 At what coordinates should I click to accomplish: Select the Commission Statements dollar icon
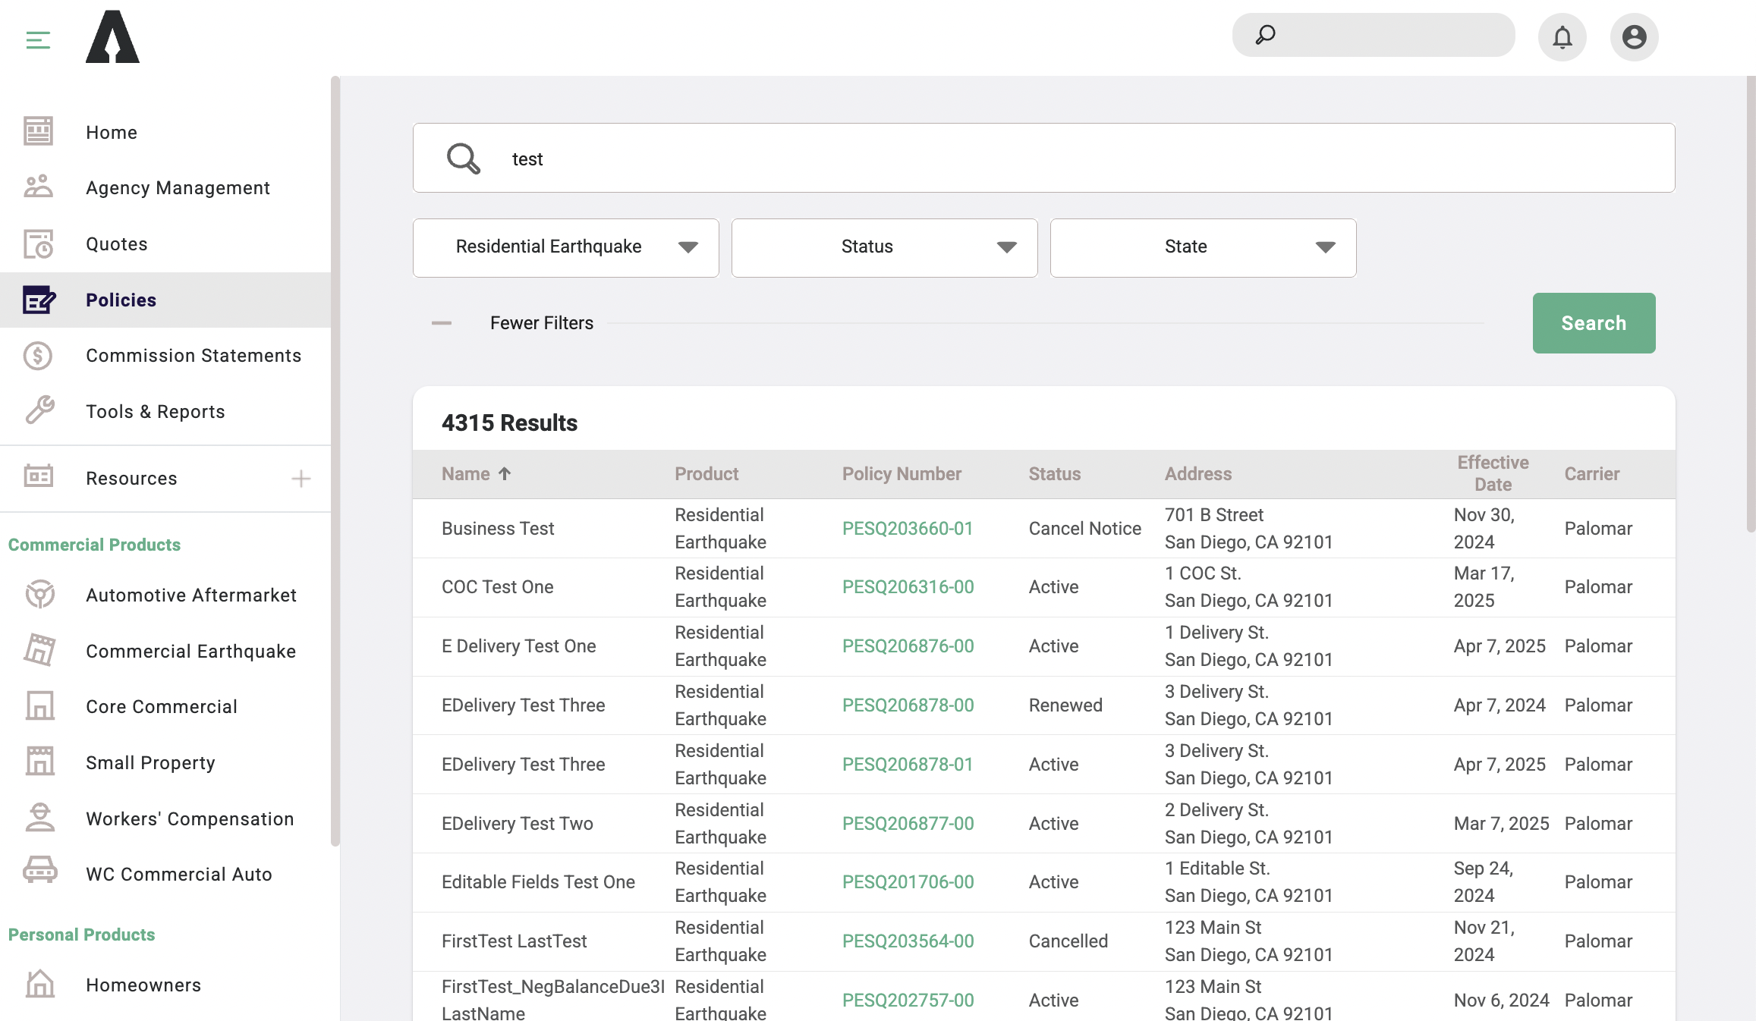pos(39,355)
